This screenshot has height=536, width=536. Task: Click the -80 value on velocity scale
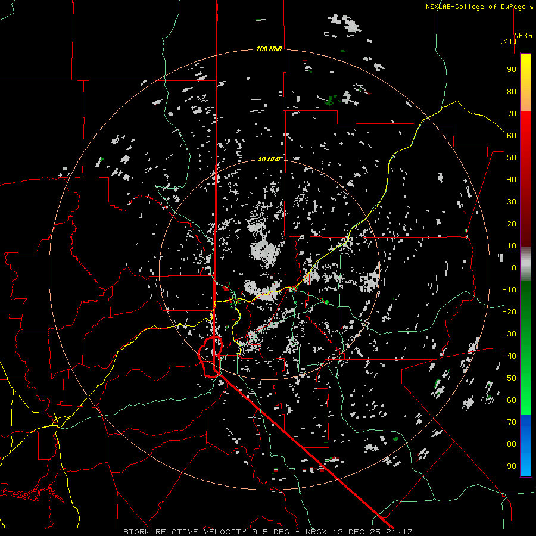pos(509,444)
